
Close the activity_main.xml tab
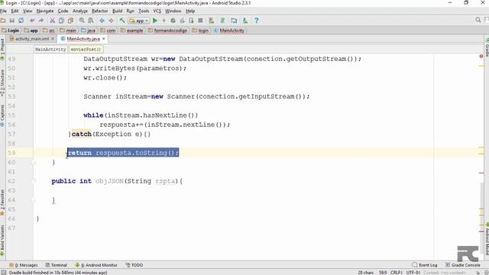pos(53,39)
